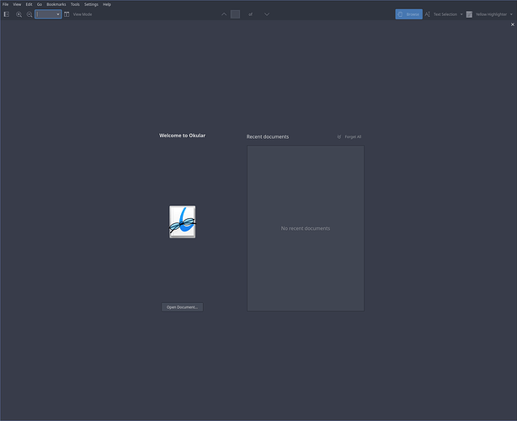
Task: Click the View Mode icon
Action: coord(67,14)
